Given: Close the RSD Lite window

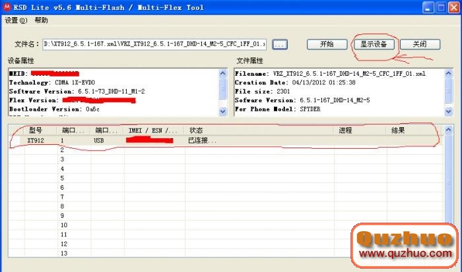Looking at the screenshot, I should [x=454, y=8].
